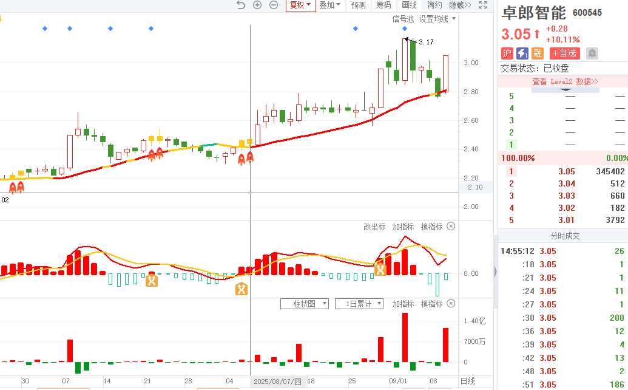Click 改坐标 in the MACD panel

(x=374, y=227)
